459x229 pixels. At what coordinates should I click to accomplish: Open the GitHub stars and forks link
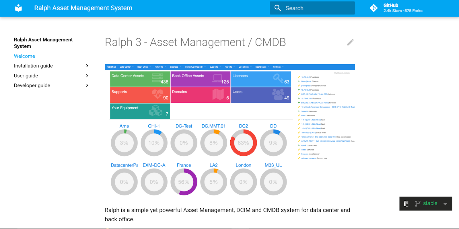coord(403,8)
